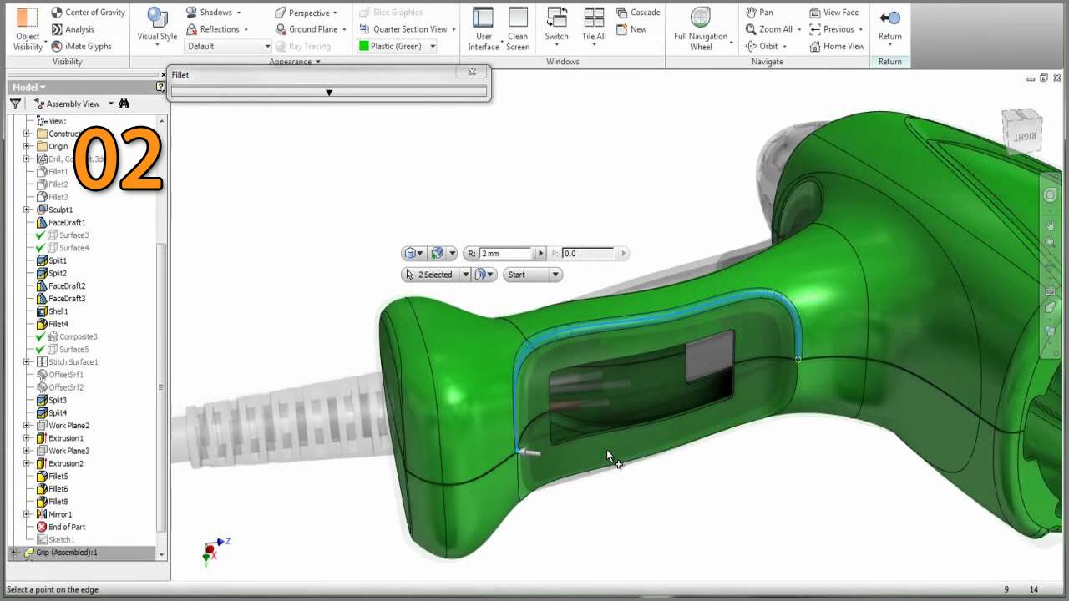Click the Center of Gravity icon
This screenshot has width=1069, height=601.
point(57,13)
